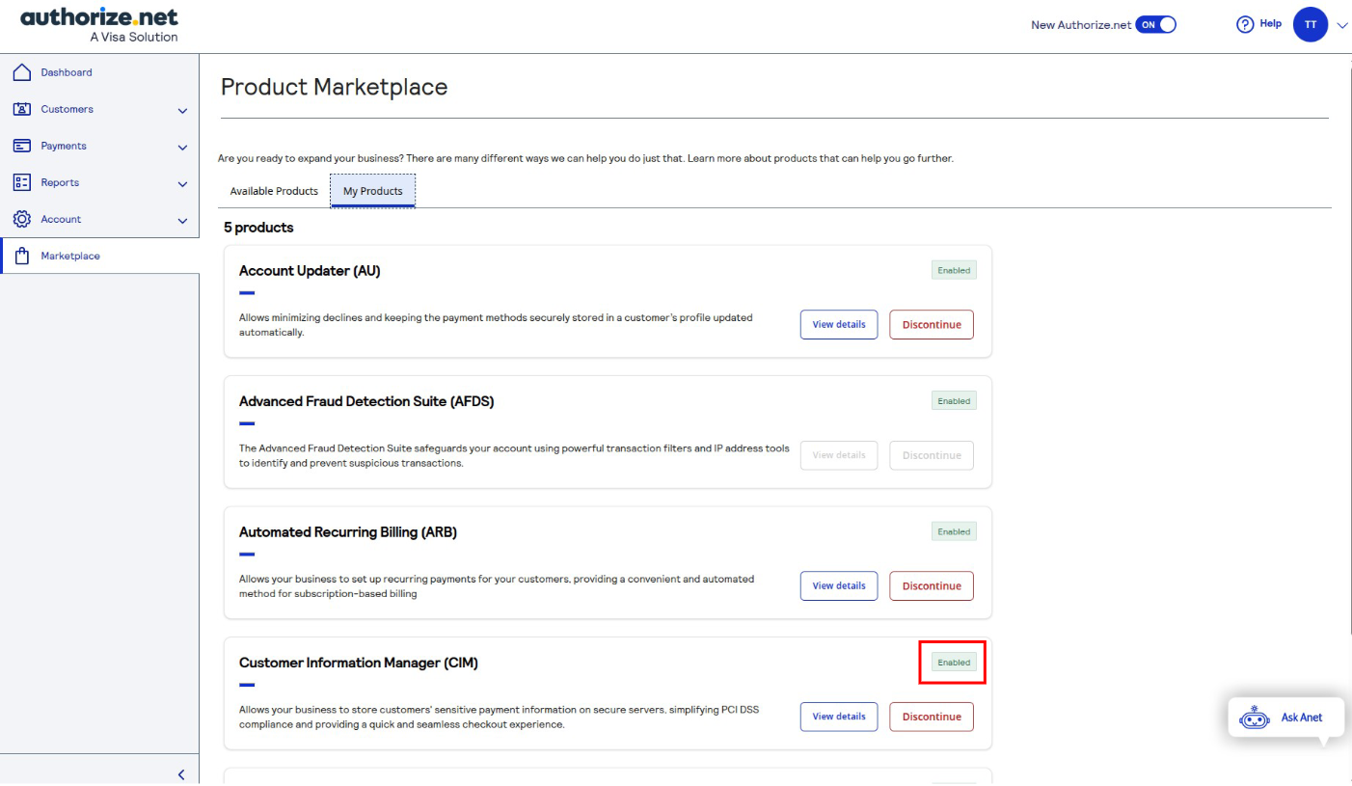Click the Help question mark icon

[1245, 25]
